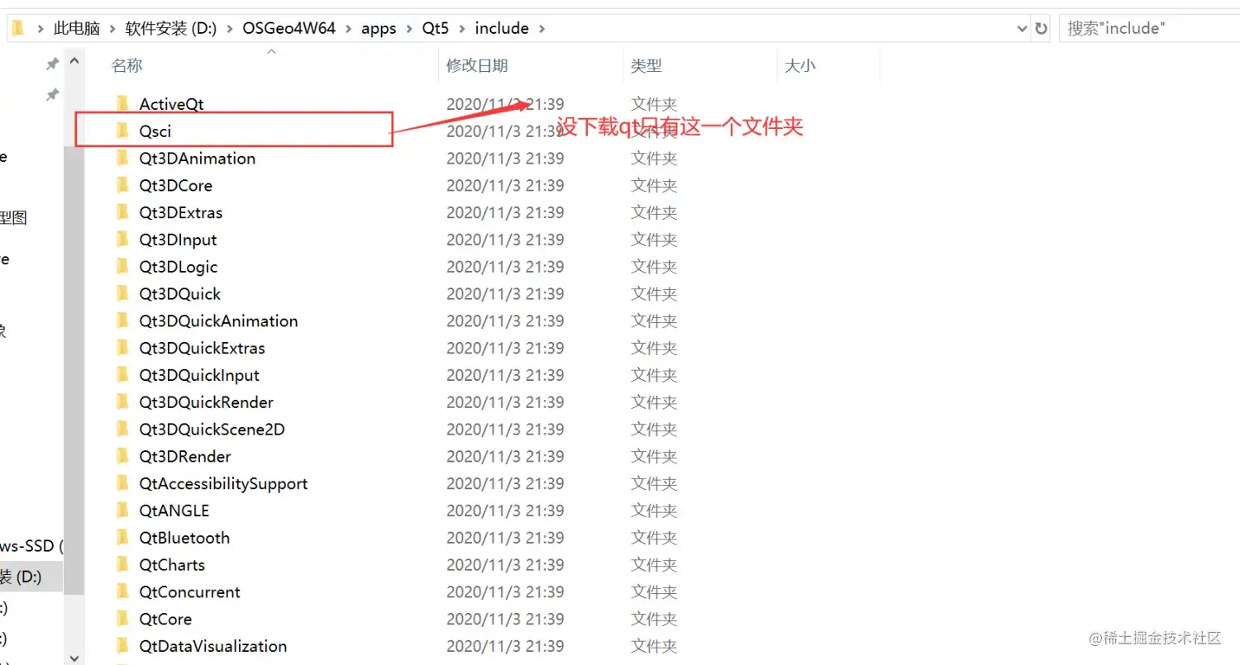Viewport: 1240px width, 665px height.
Task: Click the Qt3DLogic folder icon
Action: (x=122, y=267)
